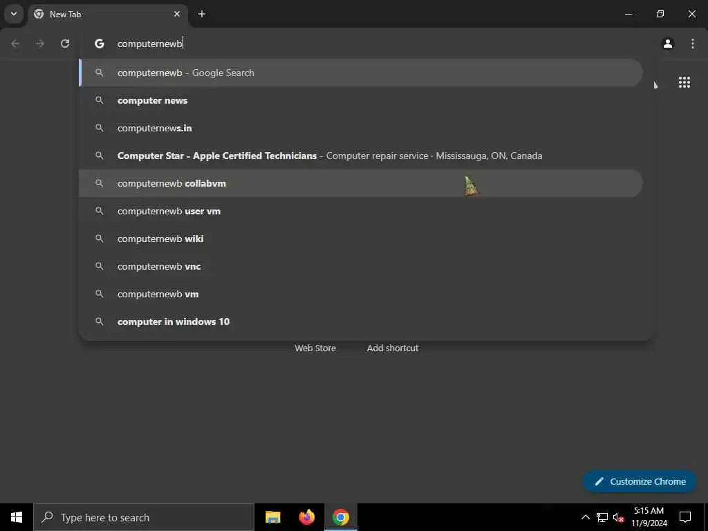The height and width of the screenshot is (531, 708).
Task: Click Chrome icon on the taskbar
Action: click(341, 517)
